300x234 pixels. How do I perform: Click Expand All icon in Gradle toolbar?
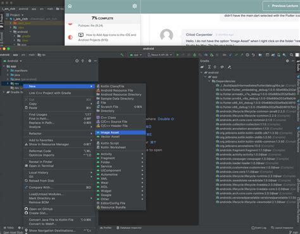(x=209, y=67)
